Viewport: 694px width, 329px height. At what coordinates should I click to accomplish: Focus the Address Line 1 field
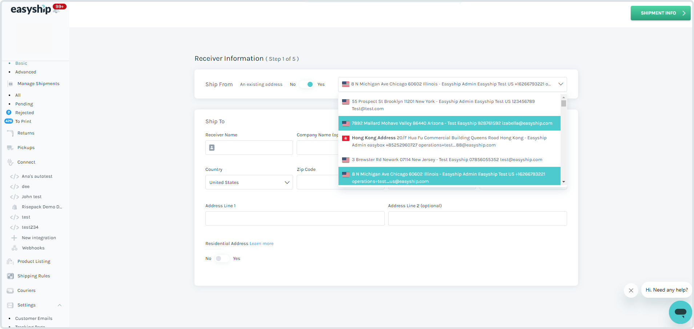(x=295, y=218)
